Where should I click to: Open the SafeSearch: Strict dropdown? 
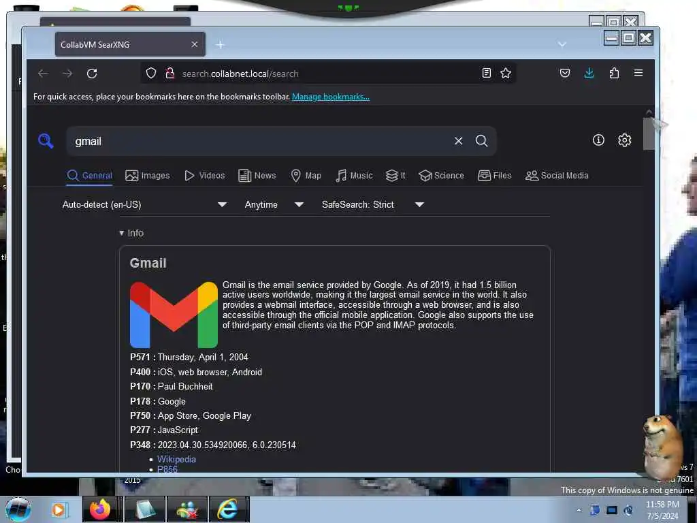coord(372,204)
